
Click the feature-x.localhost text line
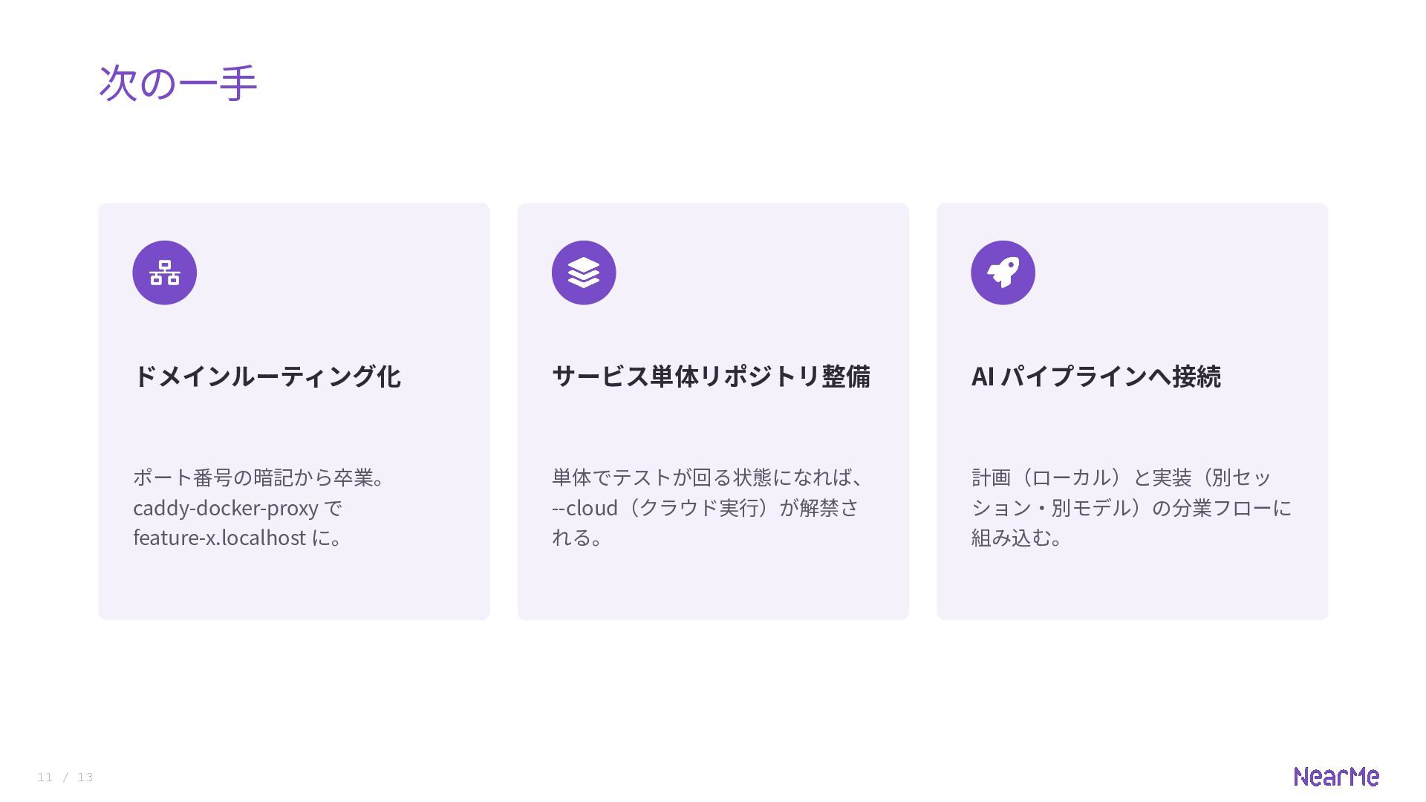[238, 538]
